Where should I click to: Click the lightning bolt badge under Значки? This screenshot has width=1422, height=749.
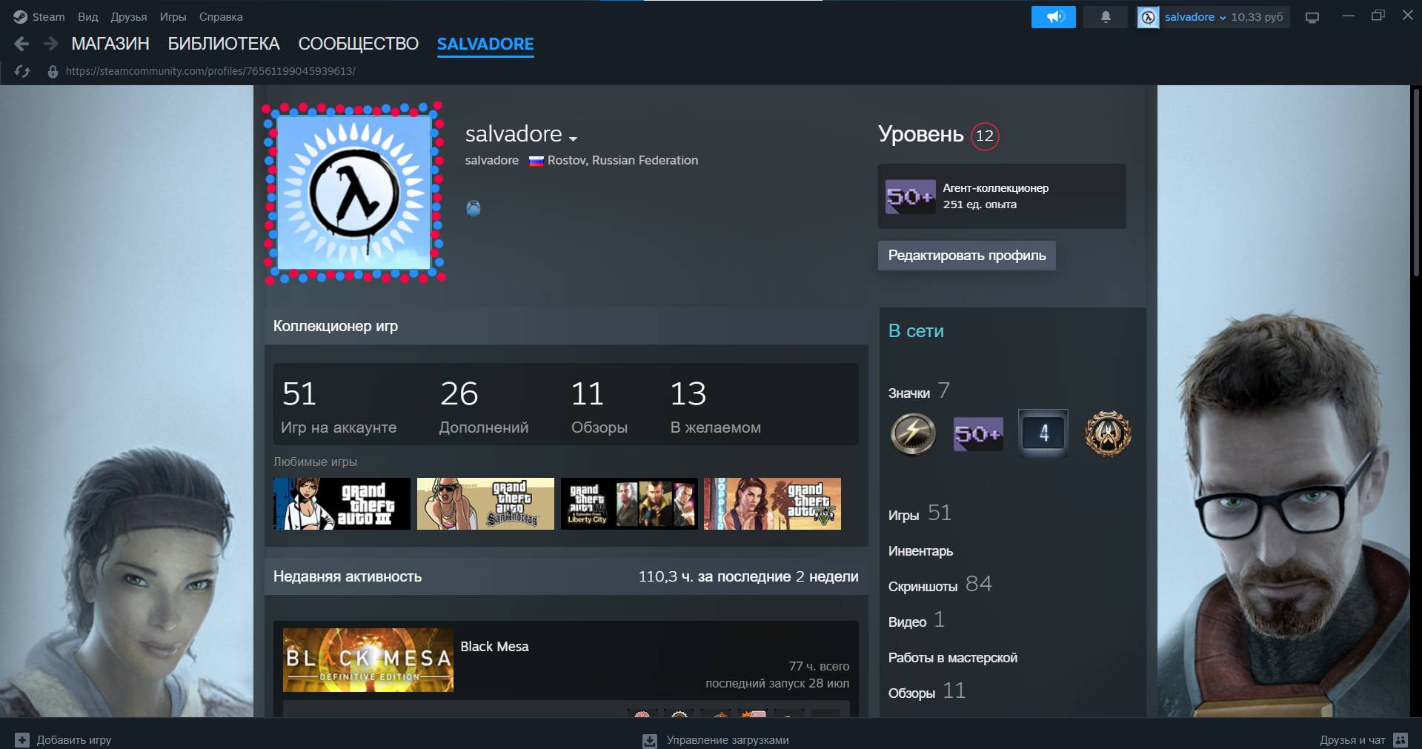click(x=913, y=433)
